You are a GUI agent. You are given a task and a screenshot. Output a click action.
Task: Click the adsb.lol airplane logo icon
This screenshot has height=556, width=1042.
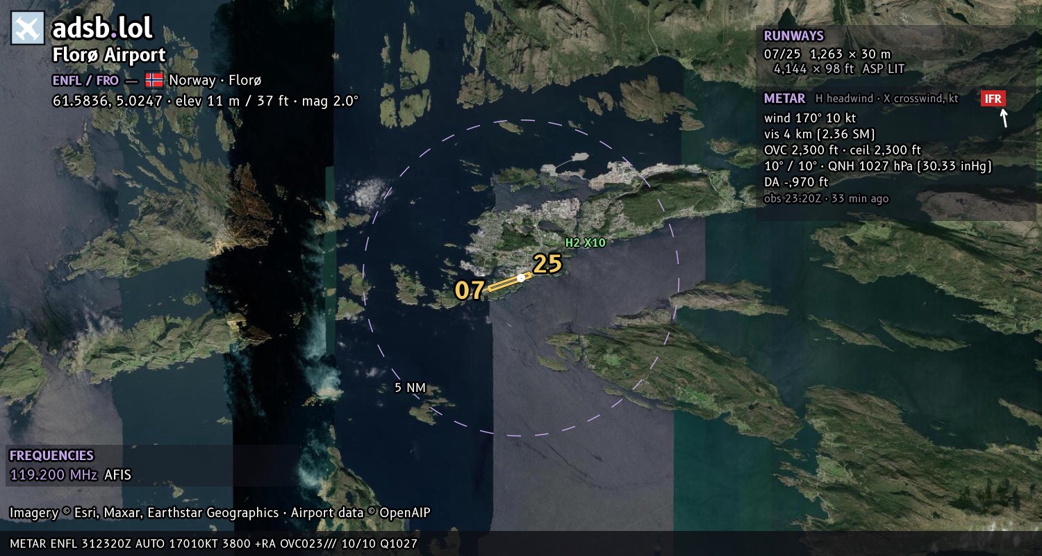tap(28, 28)
